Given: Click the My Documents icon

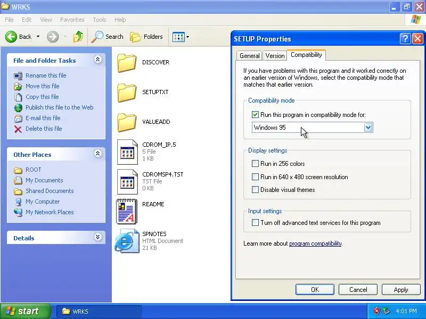Looking at the screenshot, I should click(18, 180).
